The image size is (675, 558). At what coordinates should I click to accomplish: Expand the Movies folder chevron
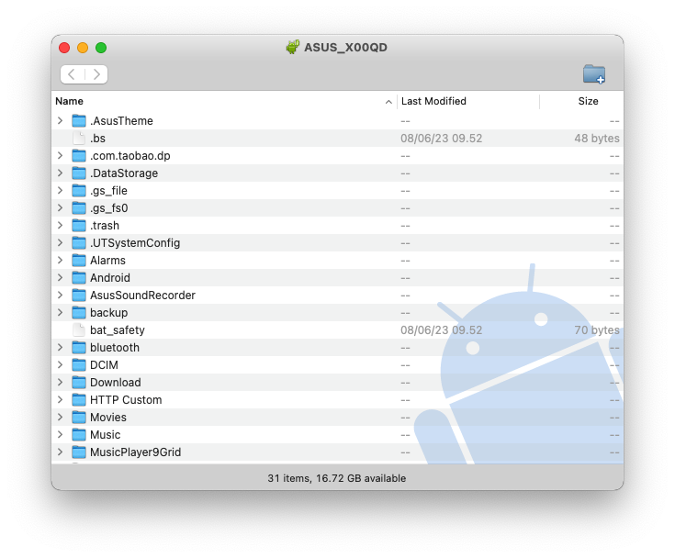point(60,418)
